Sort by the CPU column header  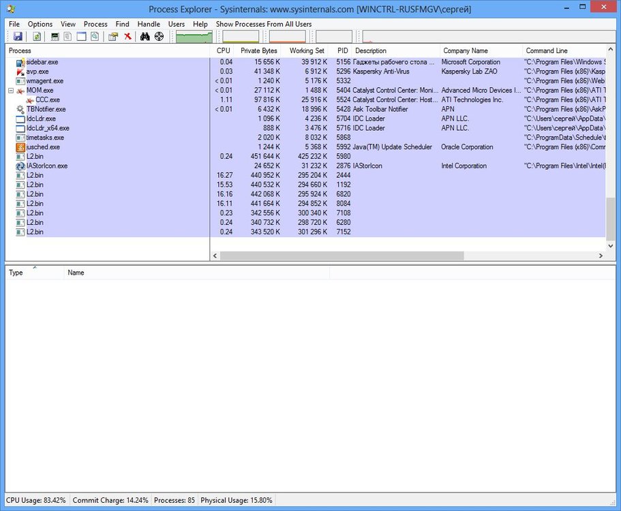click(223, 51)
